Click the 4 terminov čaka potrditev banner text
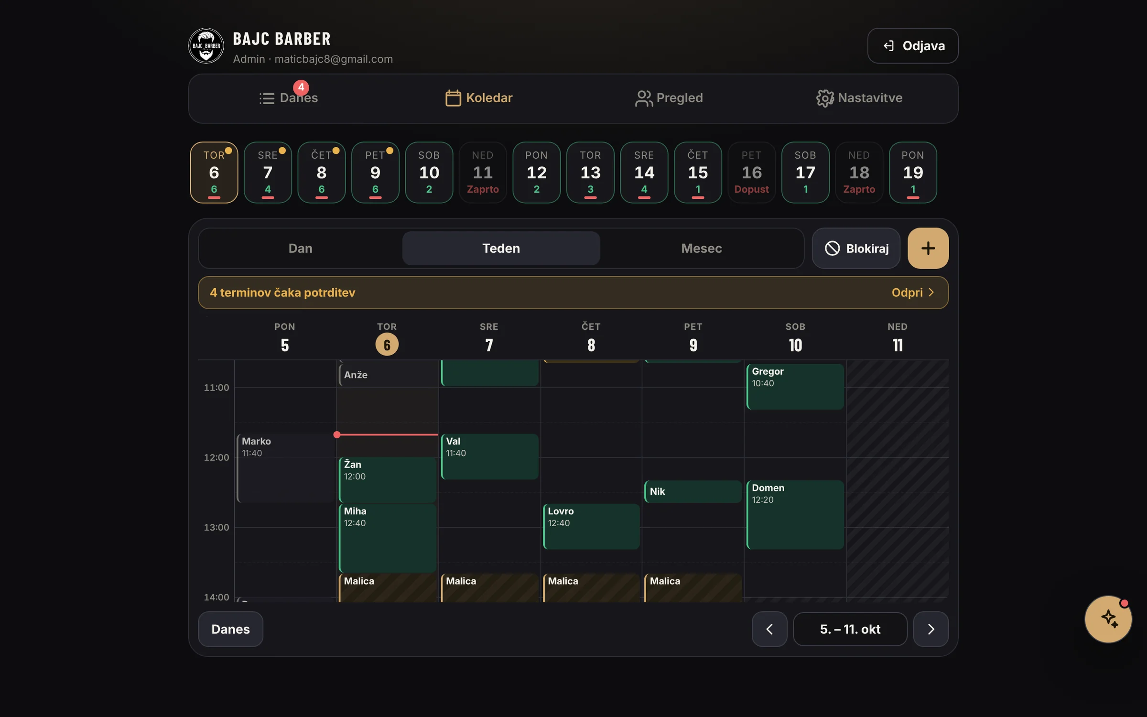 coord(282,293)
